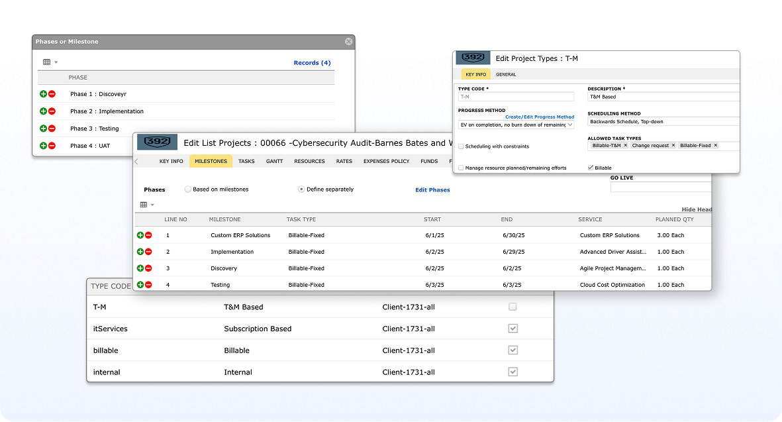Add a line at milestone Implementation
Viewport: 782px width, 422px height.
tap(140, 252)
